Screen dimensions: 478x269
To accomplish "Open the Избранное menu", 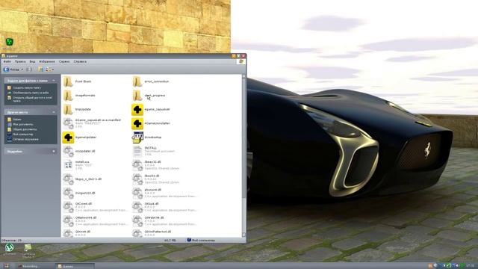I will 47,61.
